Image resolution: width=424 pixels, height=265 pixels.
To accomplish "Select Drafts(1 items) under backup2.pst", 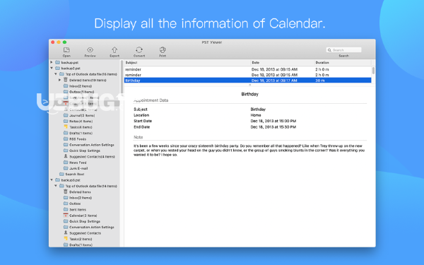I will tap(81, 133).
